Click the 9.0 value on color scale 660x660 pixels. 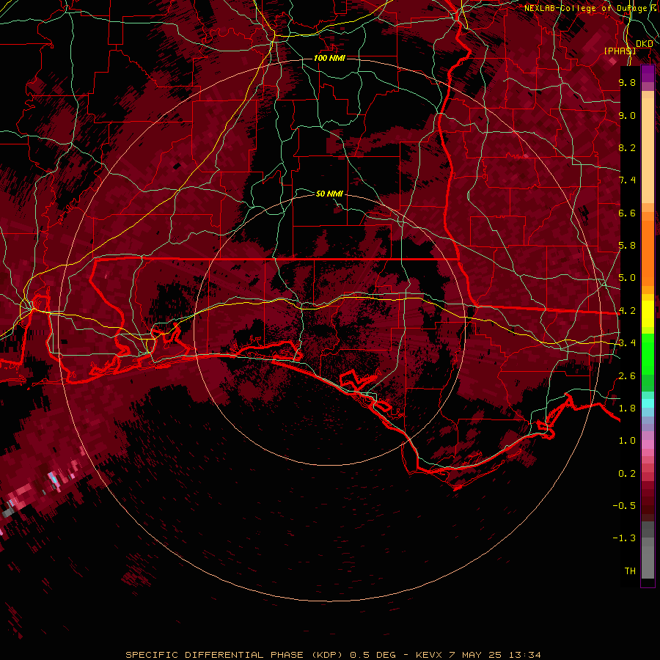pyautogui.click(x=627, y=115)
